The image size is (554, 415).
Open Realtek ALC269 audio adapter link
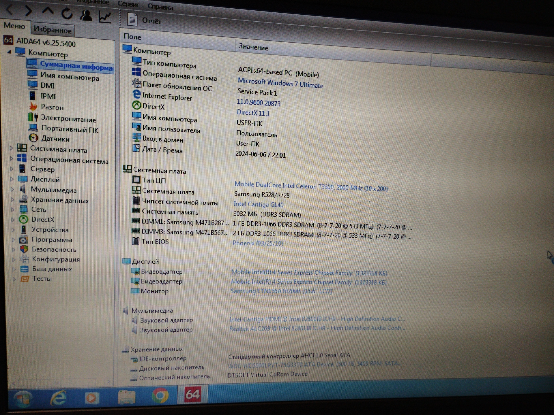click(317, 328)
